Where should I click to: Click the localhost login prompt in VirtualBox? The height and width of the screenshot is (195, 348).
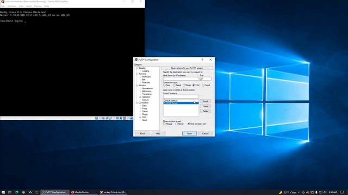pyautogui.click(x=11, y=21)
